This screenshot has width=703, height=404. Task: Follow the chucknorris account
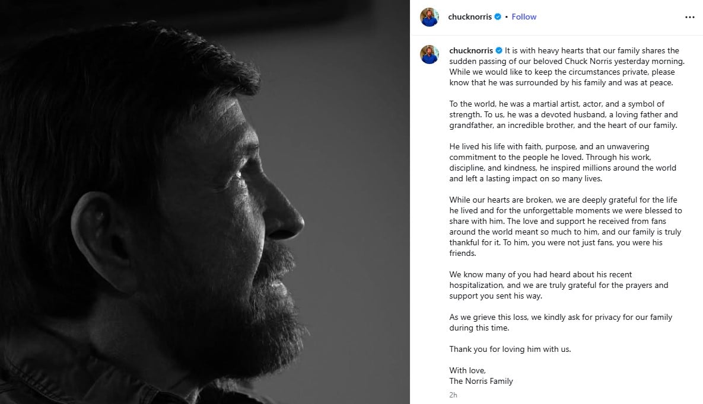pos(524,17)
